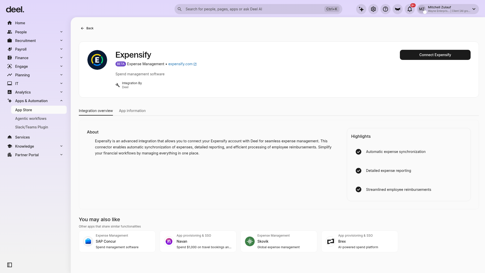
Task: Click the MZ profile avatar
Action: 422,9
